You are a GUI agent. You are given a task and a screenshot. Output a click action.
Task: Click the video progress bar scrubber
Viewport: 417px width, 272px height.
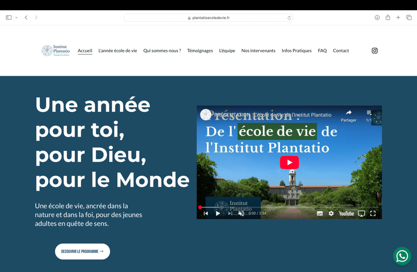coord(200,207)
